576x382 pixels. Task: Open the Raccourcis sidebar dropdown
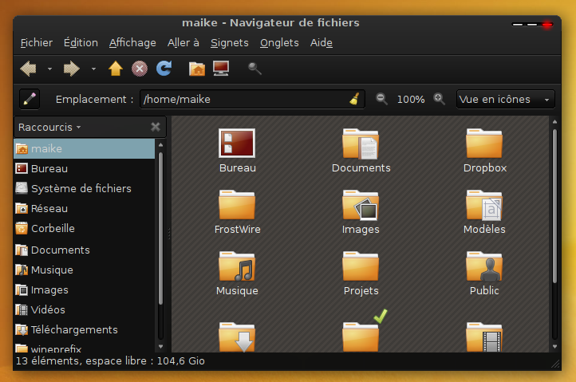(x=49, y=127)
